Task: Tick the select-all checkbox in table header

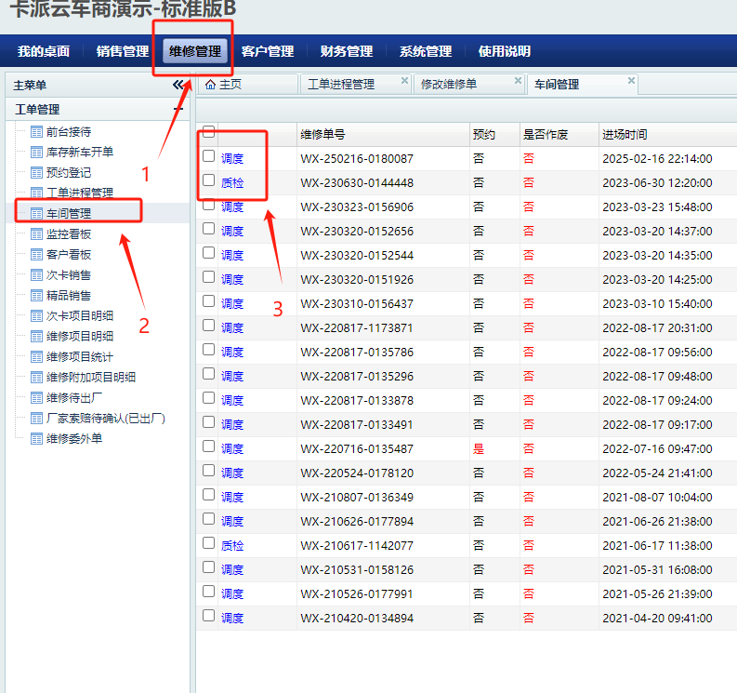Action: click(209, 132)
